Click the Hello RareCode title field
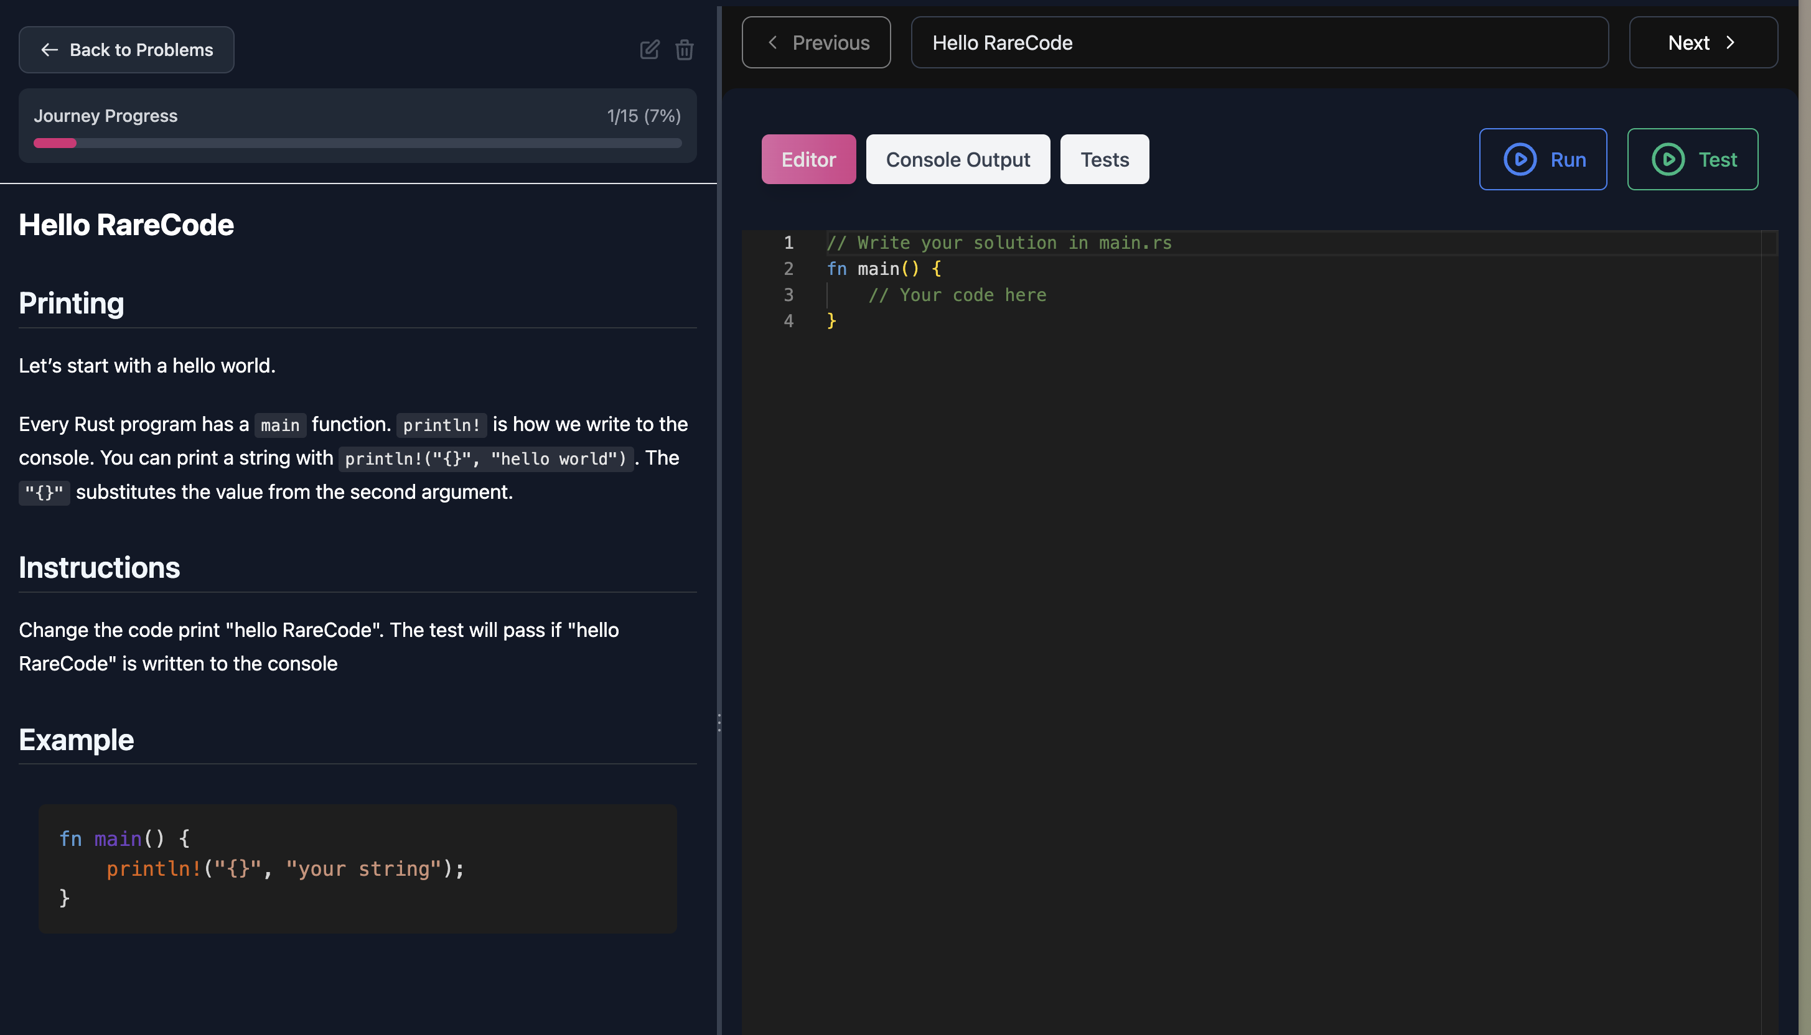 (x=1258, y=43)
